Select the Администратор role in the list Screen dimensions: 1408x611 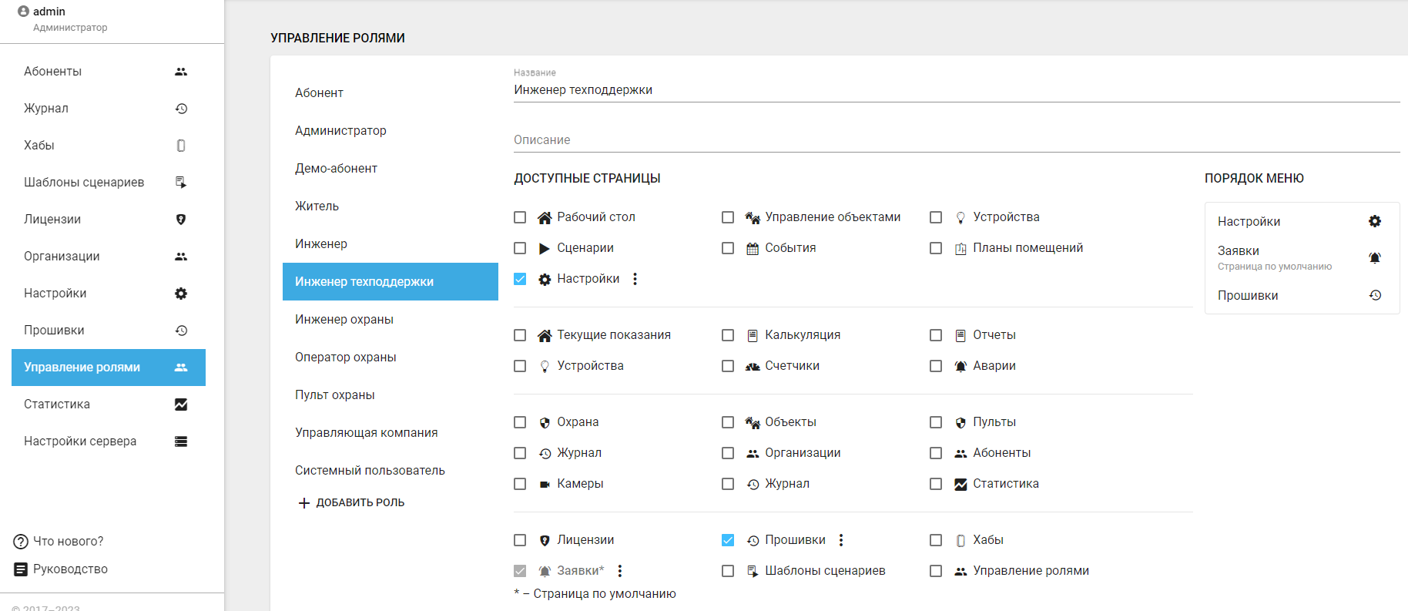(340, 131)
